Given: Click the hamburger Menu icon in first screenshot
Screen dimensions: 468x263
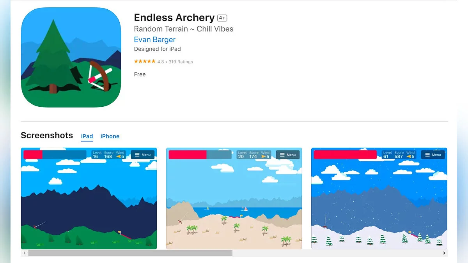Looking at the screenshot, I should coord(137,155).
